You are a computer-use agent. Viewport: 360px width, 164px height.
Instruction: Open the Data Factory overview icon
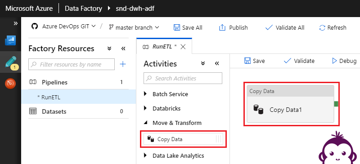[x=10, y=40]
